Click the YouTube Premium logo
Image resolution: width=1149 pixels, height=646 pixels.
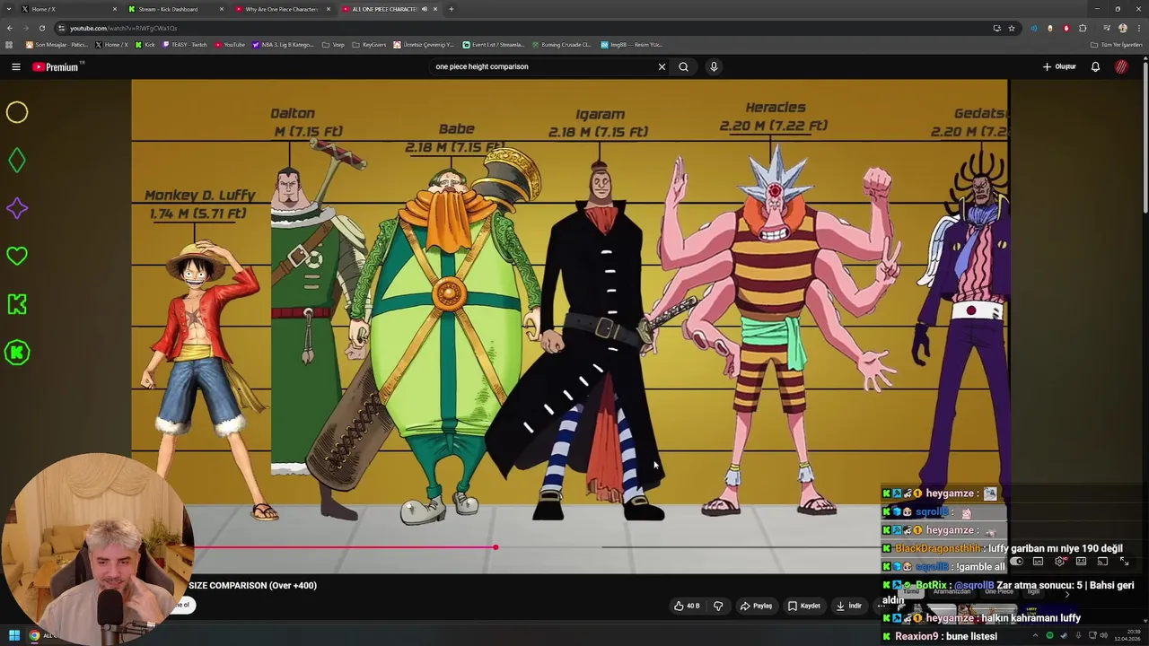[x=56, y=66]
